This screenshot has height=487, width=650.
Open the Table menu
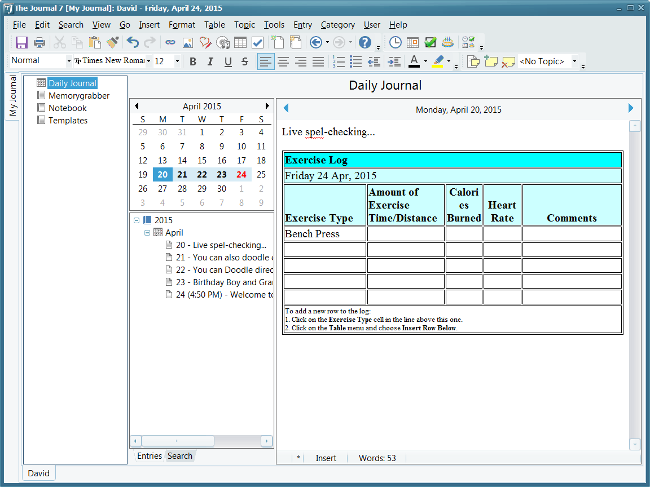[x=214, y=25]
